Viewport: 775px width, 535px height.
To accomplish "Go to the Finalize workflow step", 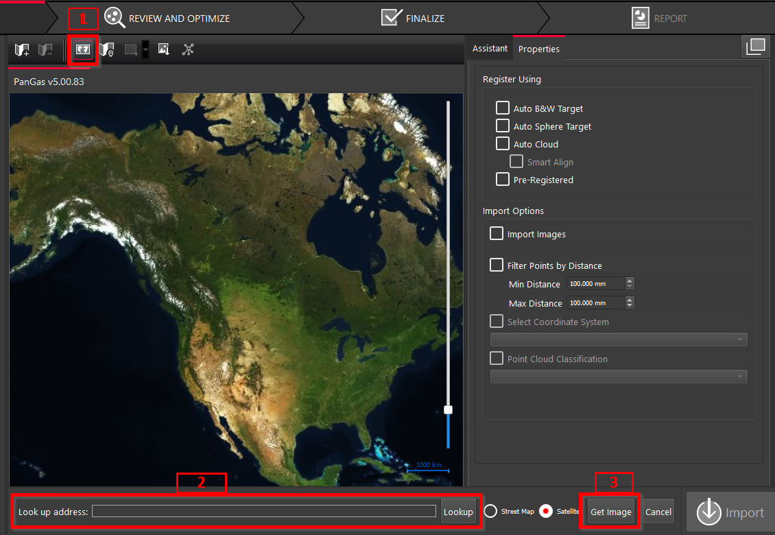I will coord(414,19).
